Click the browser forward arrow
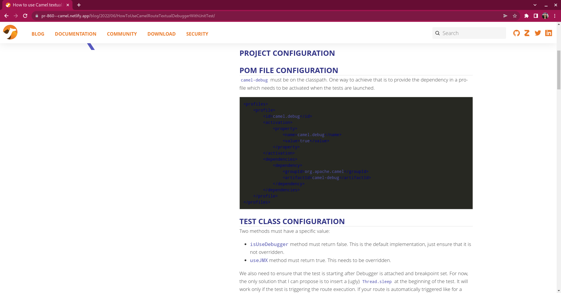This screenshot has height=293, width=561. (x=16, y=16)
